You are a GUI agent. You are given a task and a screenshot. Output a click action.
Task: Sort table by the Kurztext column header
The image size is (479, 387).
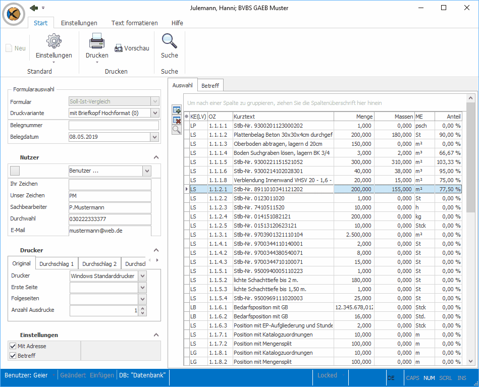[x=283, y=117]
